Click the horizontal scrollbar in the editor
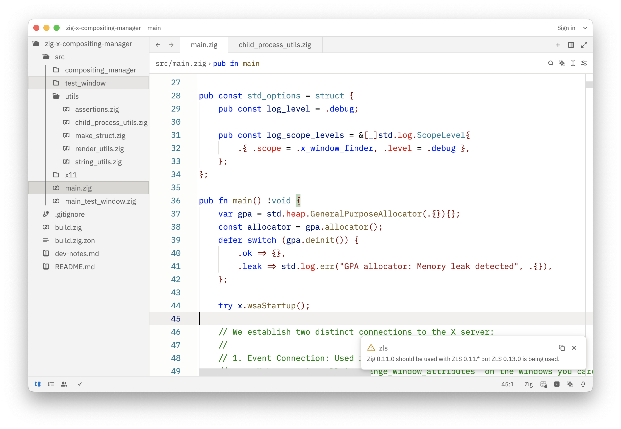Viewport: 621px width, 429px height. coord(285,372)
